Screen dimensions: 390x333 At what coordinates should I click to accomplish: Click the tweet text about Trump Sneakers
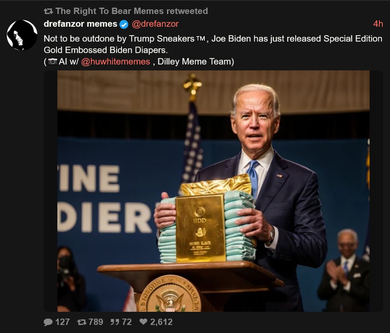(x=213, y=44)
